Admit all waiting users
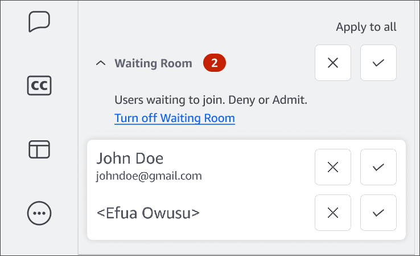 point(378,63)
